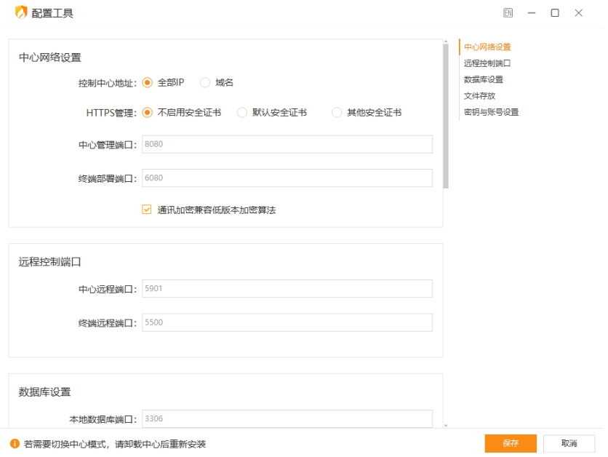Select the 默认安全证书 radio option
This screenshot has width=608, height=457.
242,113
